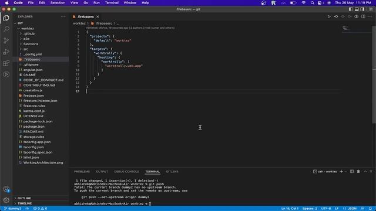Close the .firebaserc editor tab
Screen dimensions: 376x211
click(98, 16)
